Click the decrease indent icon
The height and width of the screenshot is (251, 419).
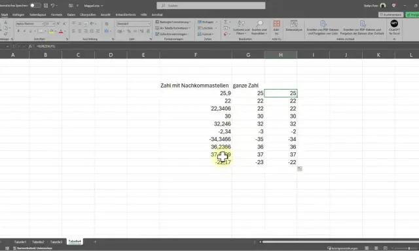pyautogui.click(x=92, y=31)
